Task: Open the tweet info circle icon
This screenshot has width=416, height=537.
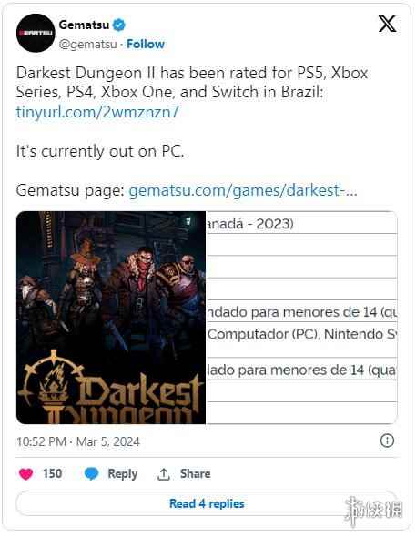Action: pos(387,441)
